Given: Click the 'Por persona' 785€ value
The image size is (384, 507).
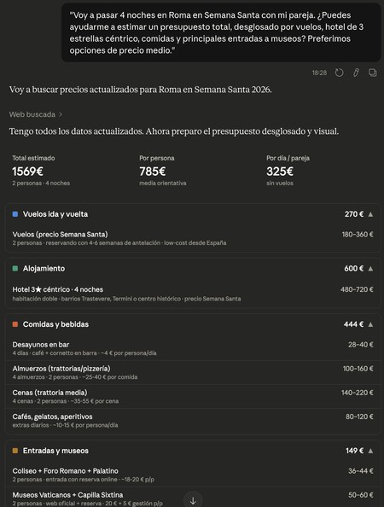Looking at the screenshot, I should (x=153, y=172).
